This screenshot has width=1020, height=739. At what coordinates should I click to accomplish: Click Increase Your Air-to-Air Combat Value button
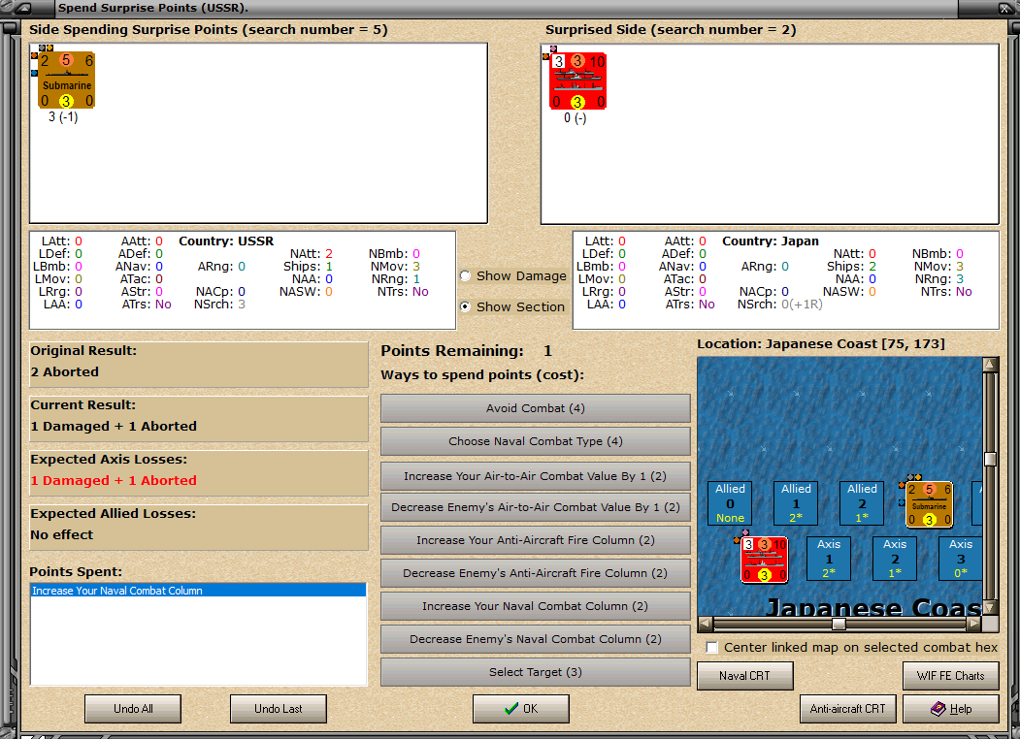pyautogui.click(x=536, y=476)
